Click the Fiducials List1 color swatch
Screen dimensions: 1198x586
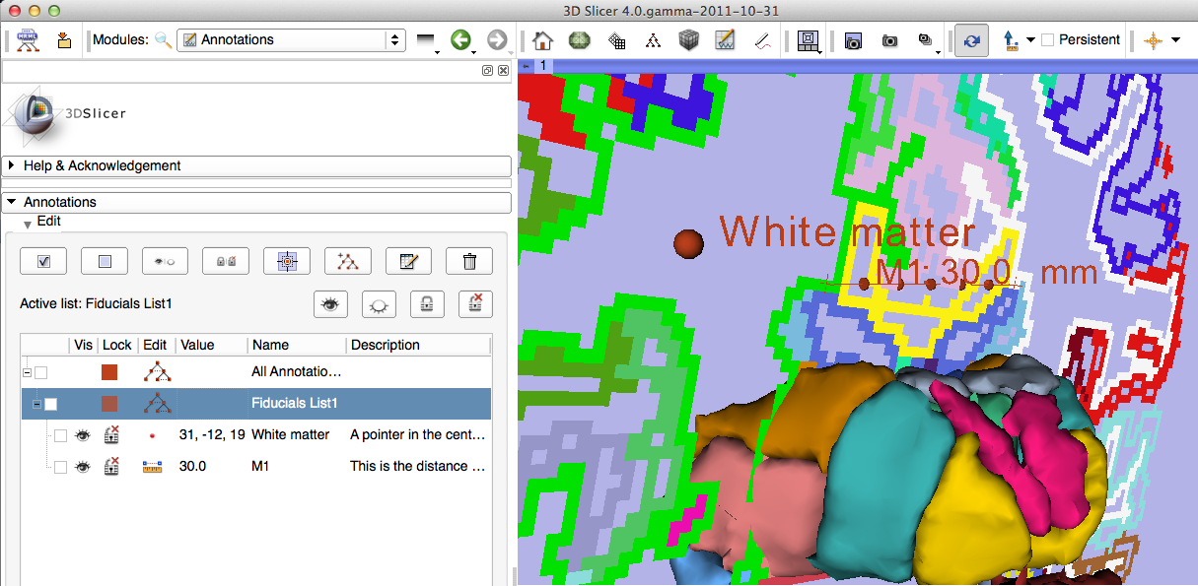coord(109,404)
